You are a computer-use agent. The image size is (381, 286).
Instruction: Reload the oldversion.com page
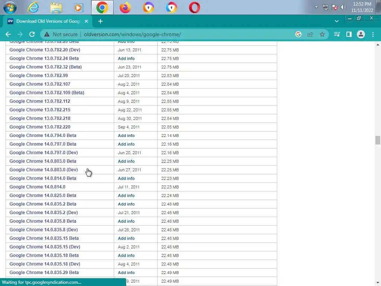click(32, 34)
